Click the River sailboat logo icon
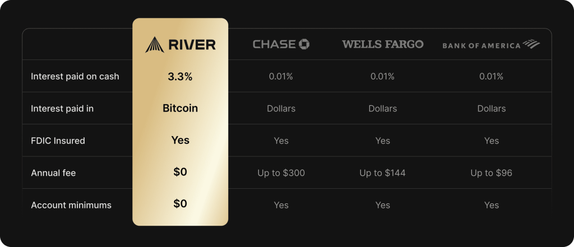Screen dimensions: 574x247 tap(155, 44)
